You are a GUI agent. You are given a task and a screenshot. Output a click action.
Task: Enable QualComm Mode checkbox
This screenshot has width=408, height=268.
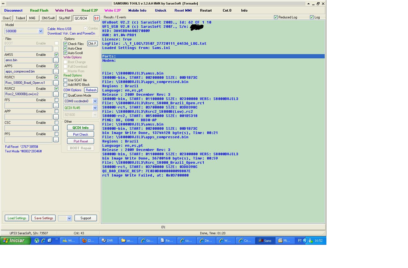click(65, 95)
